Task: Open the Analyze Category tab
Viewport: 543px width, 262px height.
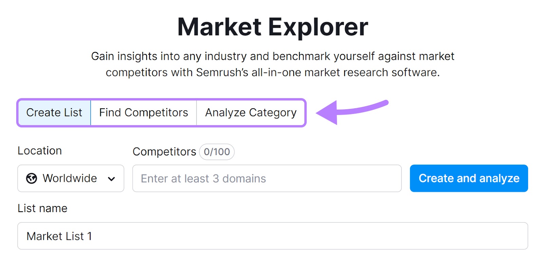Action: pyautogui.click(x=250, y=113)
